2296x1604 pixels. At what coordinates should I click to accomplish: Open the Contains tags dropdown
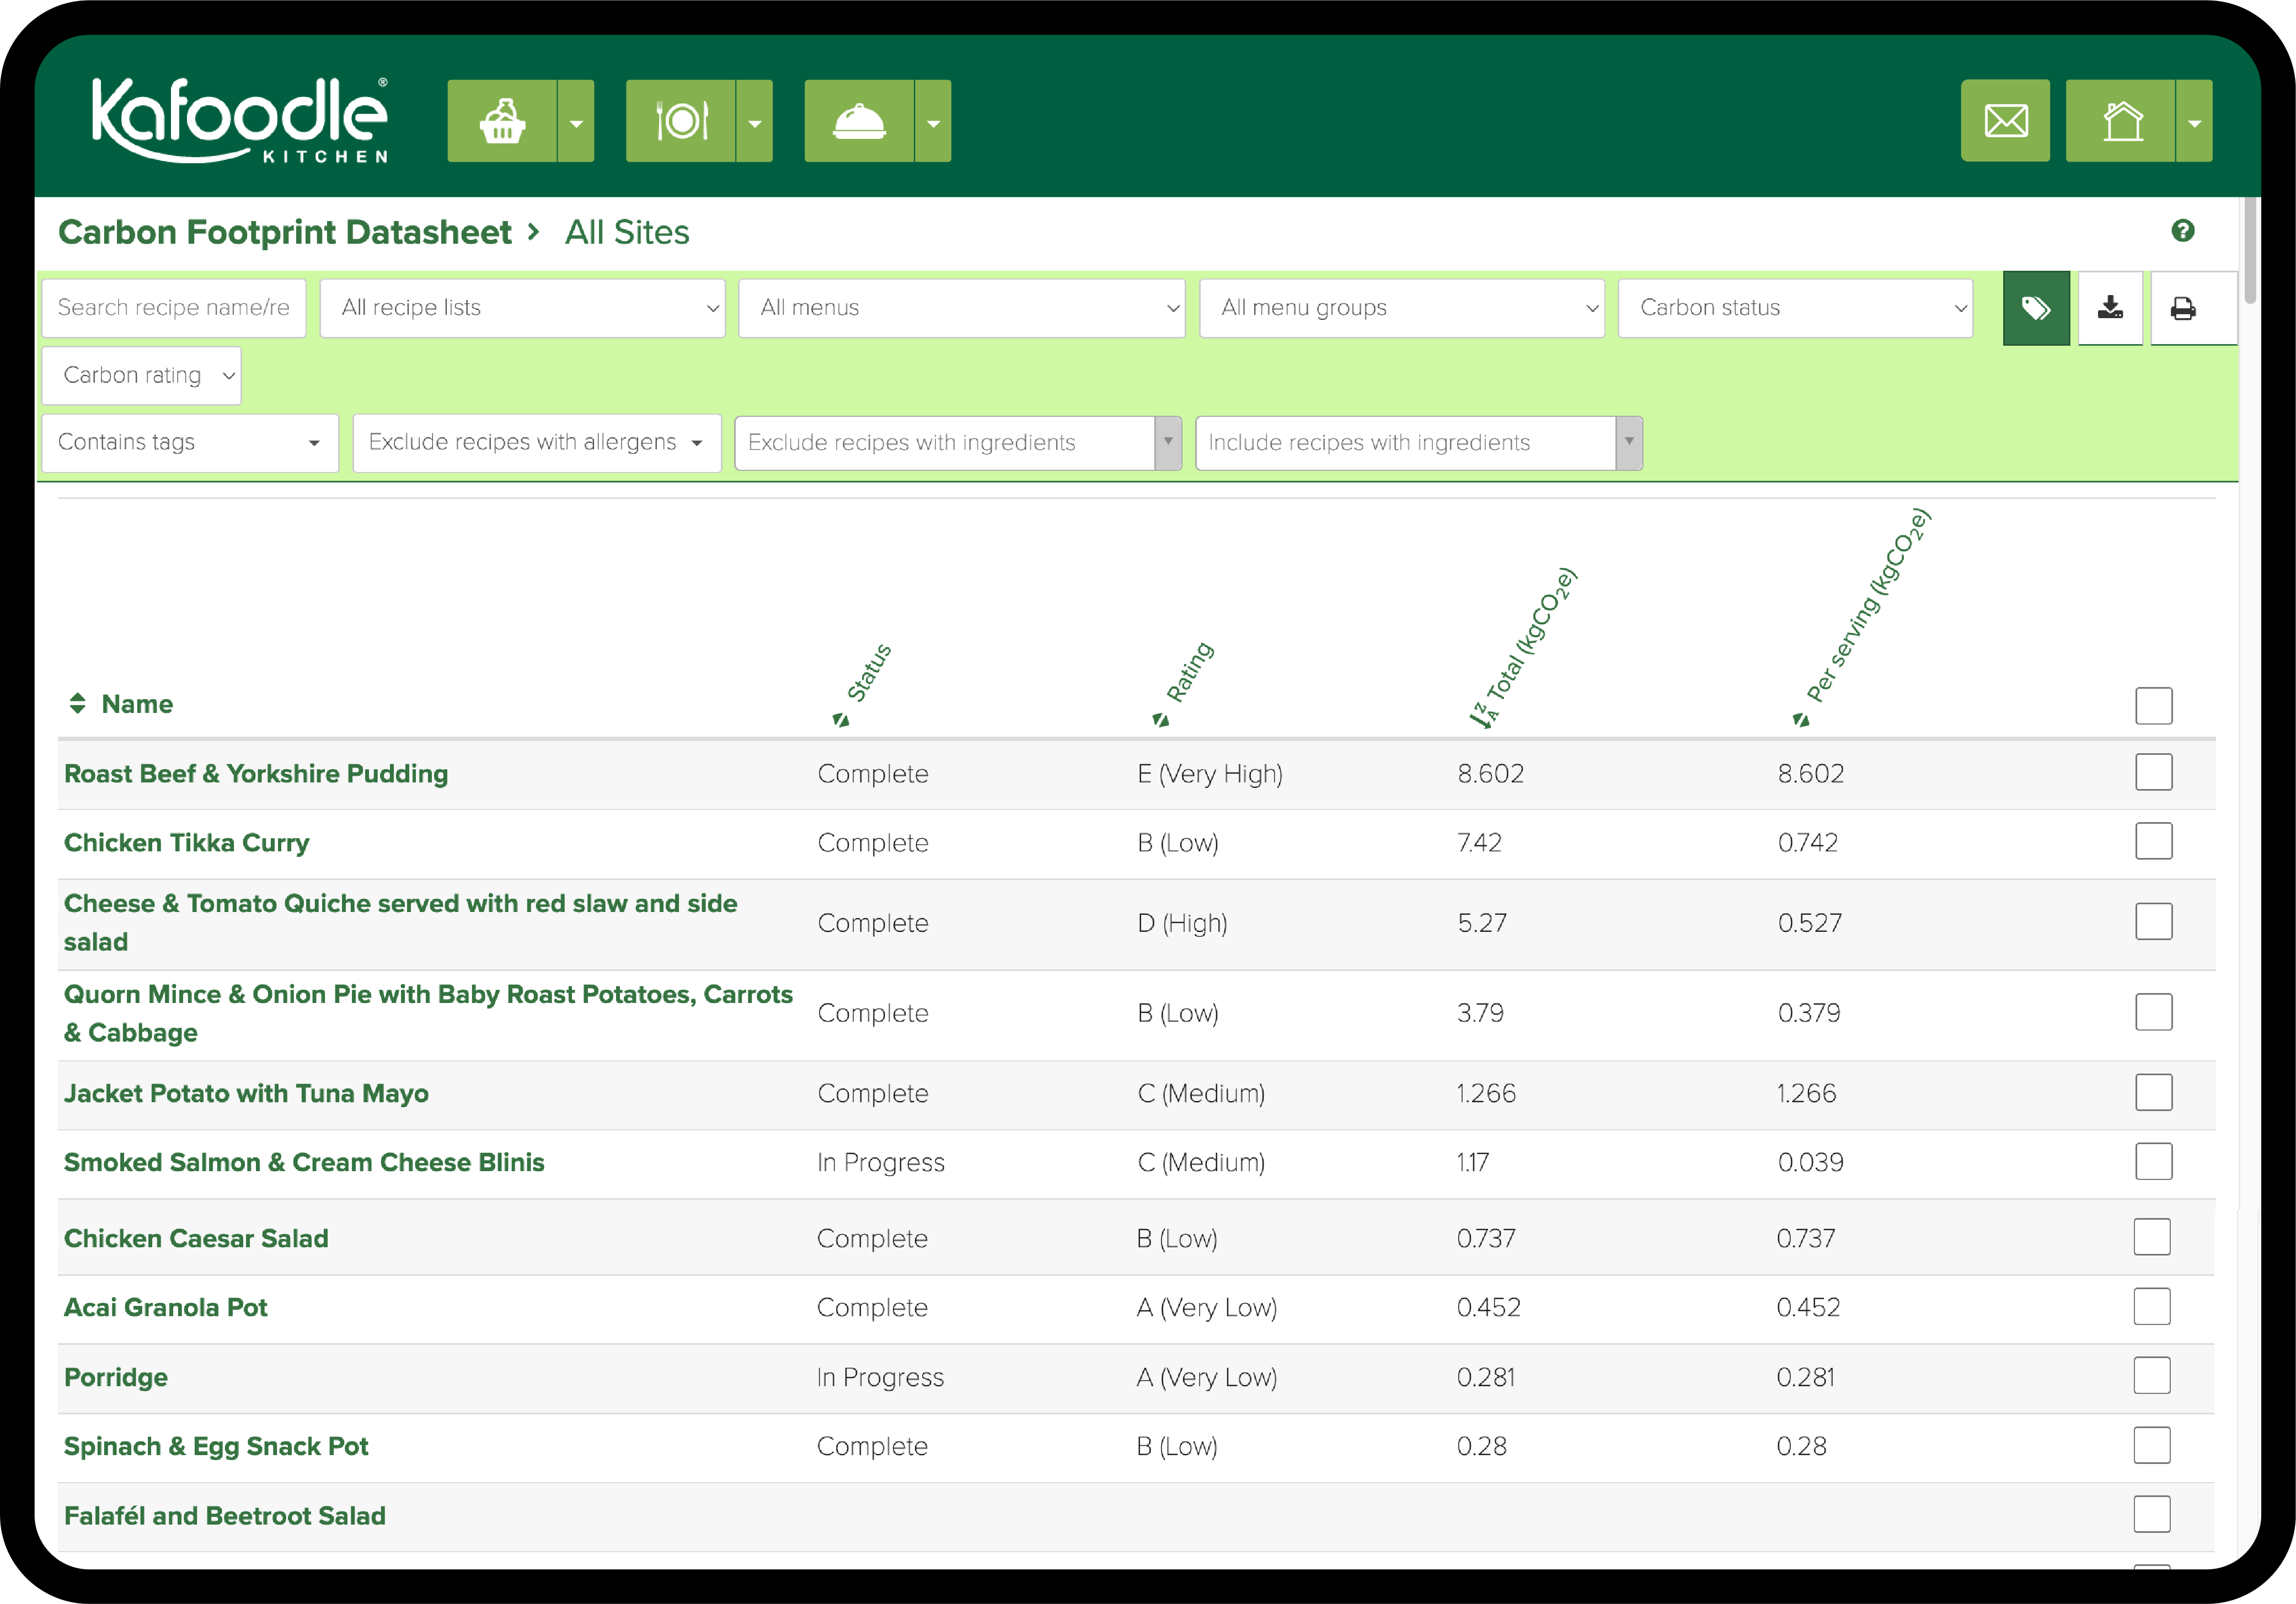[189, 442]
